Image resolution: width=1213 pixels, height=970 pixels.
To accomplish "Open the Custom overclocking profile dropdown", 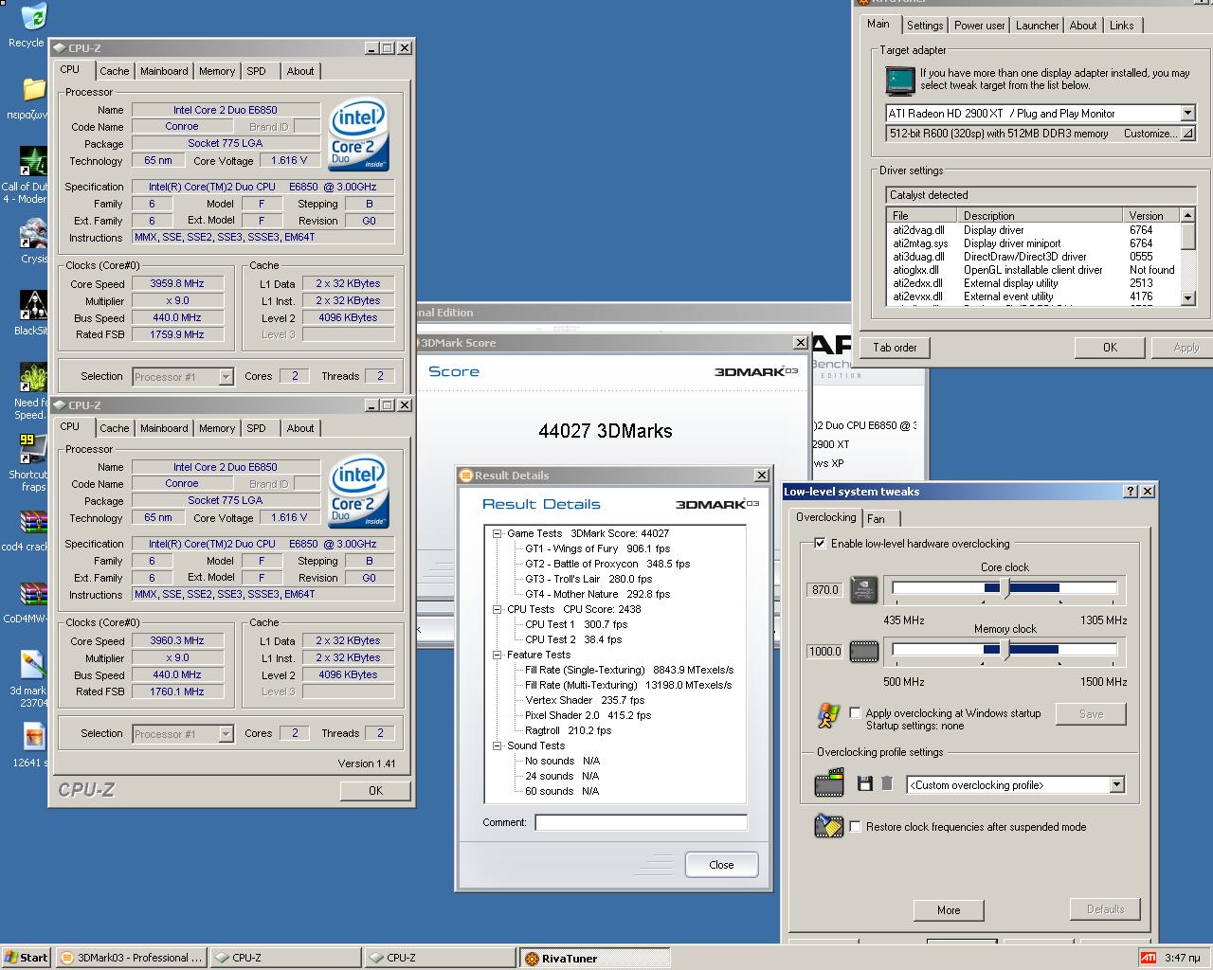I will [1116, 784].
